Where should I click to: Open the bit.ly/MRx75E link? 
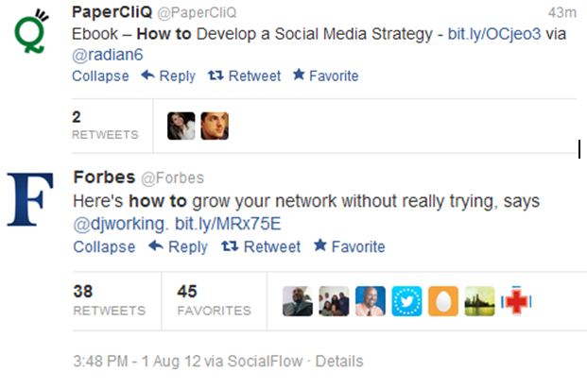(228, 224)
